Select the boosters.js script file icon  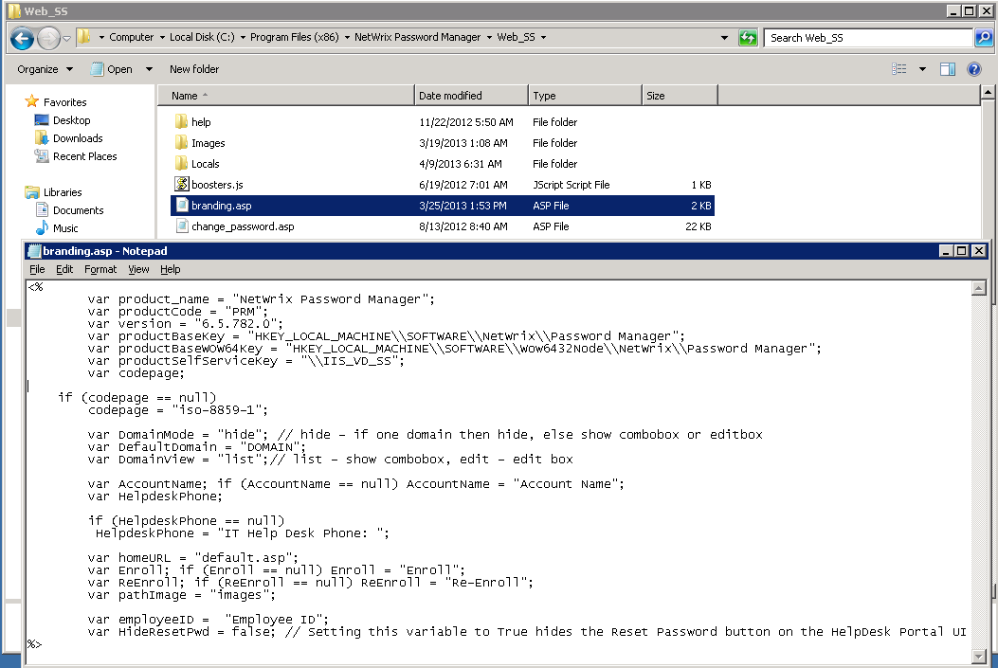(182, 185)
